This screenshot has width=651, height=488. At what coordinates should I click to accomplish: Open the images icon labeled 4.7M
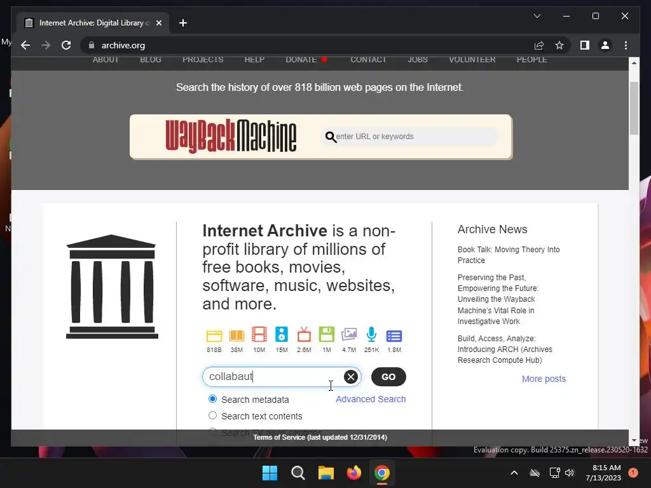pos(349,334)
